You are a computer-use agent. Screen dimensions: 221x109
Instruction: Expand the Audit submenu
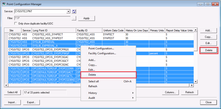click(x=108, y=98)
